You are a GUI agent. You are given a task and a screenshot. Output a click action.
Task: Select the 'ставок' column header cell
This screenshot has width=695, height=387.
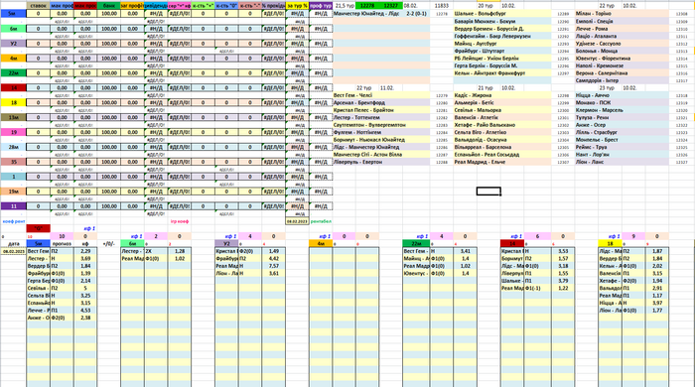coord(38,6)
